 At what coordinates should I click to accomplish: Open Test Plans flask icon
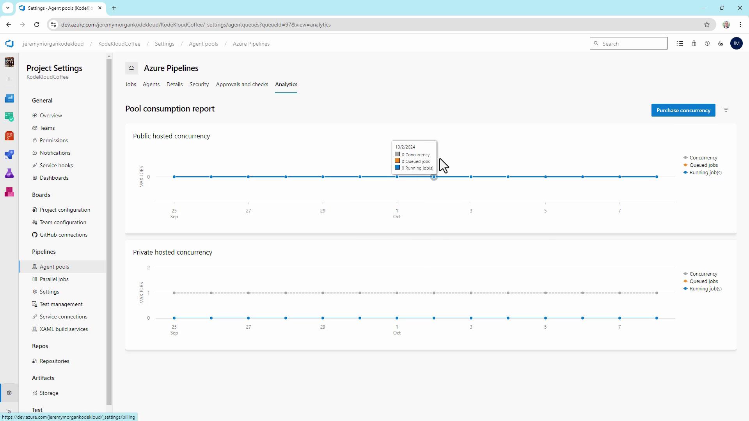[x=9, y=173]
